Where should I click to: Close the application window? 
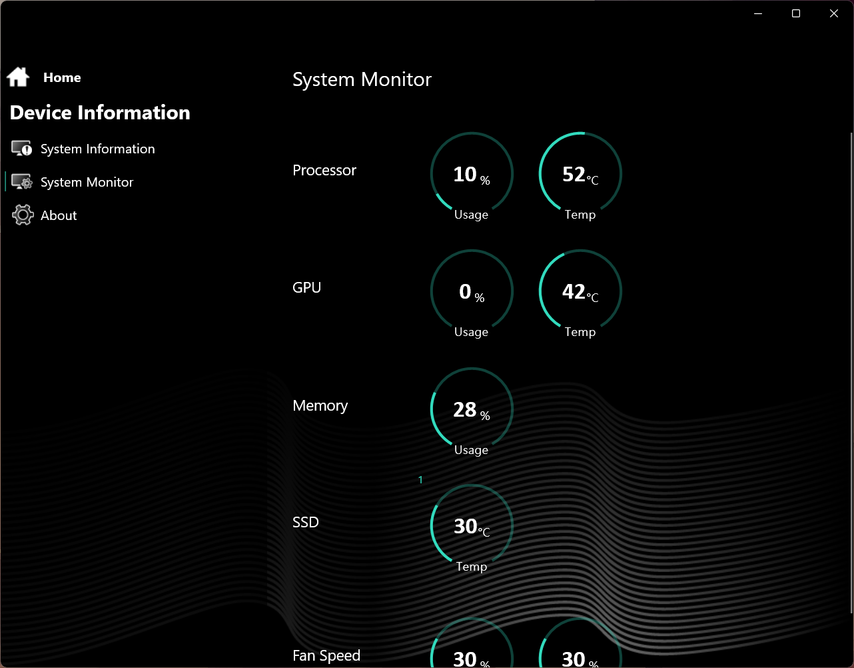point(834,13)
